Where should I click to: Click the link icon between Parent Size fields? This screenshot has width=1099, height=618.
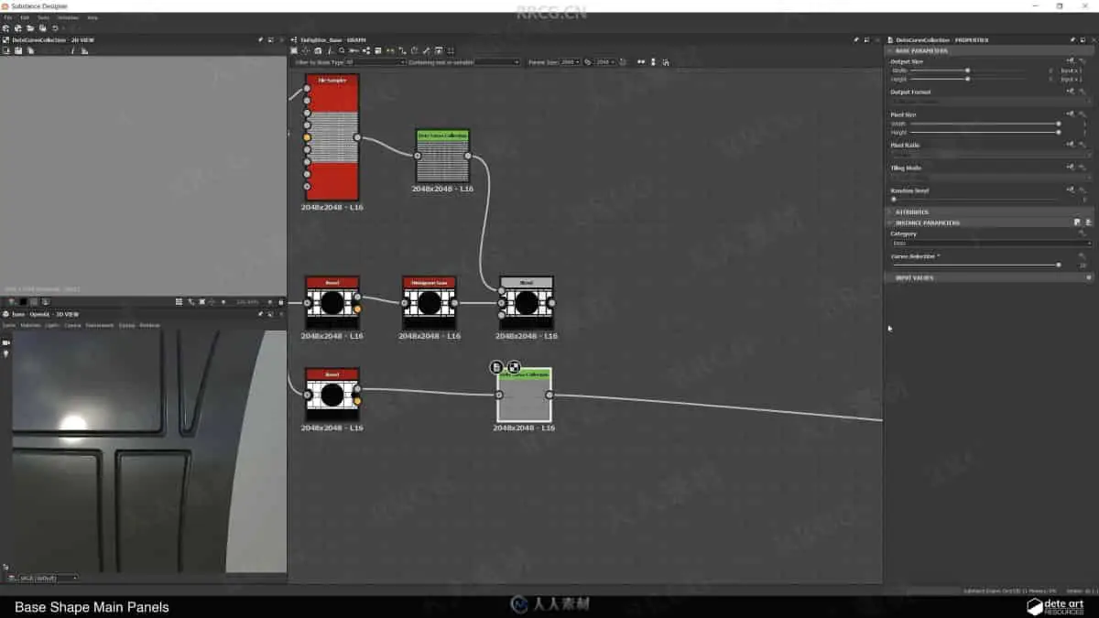pyautogui.click(x=588, y=62)
